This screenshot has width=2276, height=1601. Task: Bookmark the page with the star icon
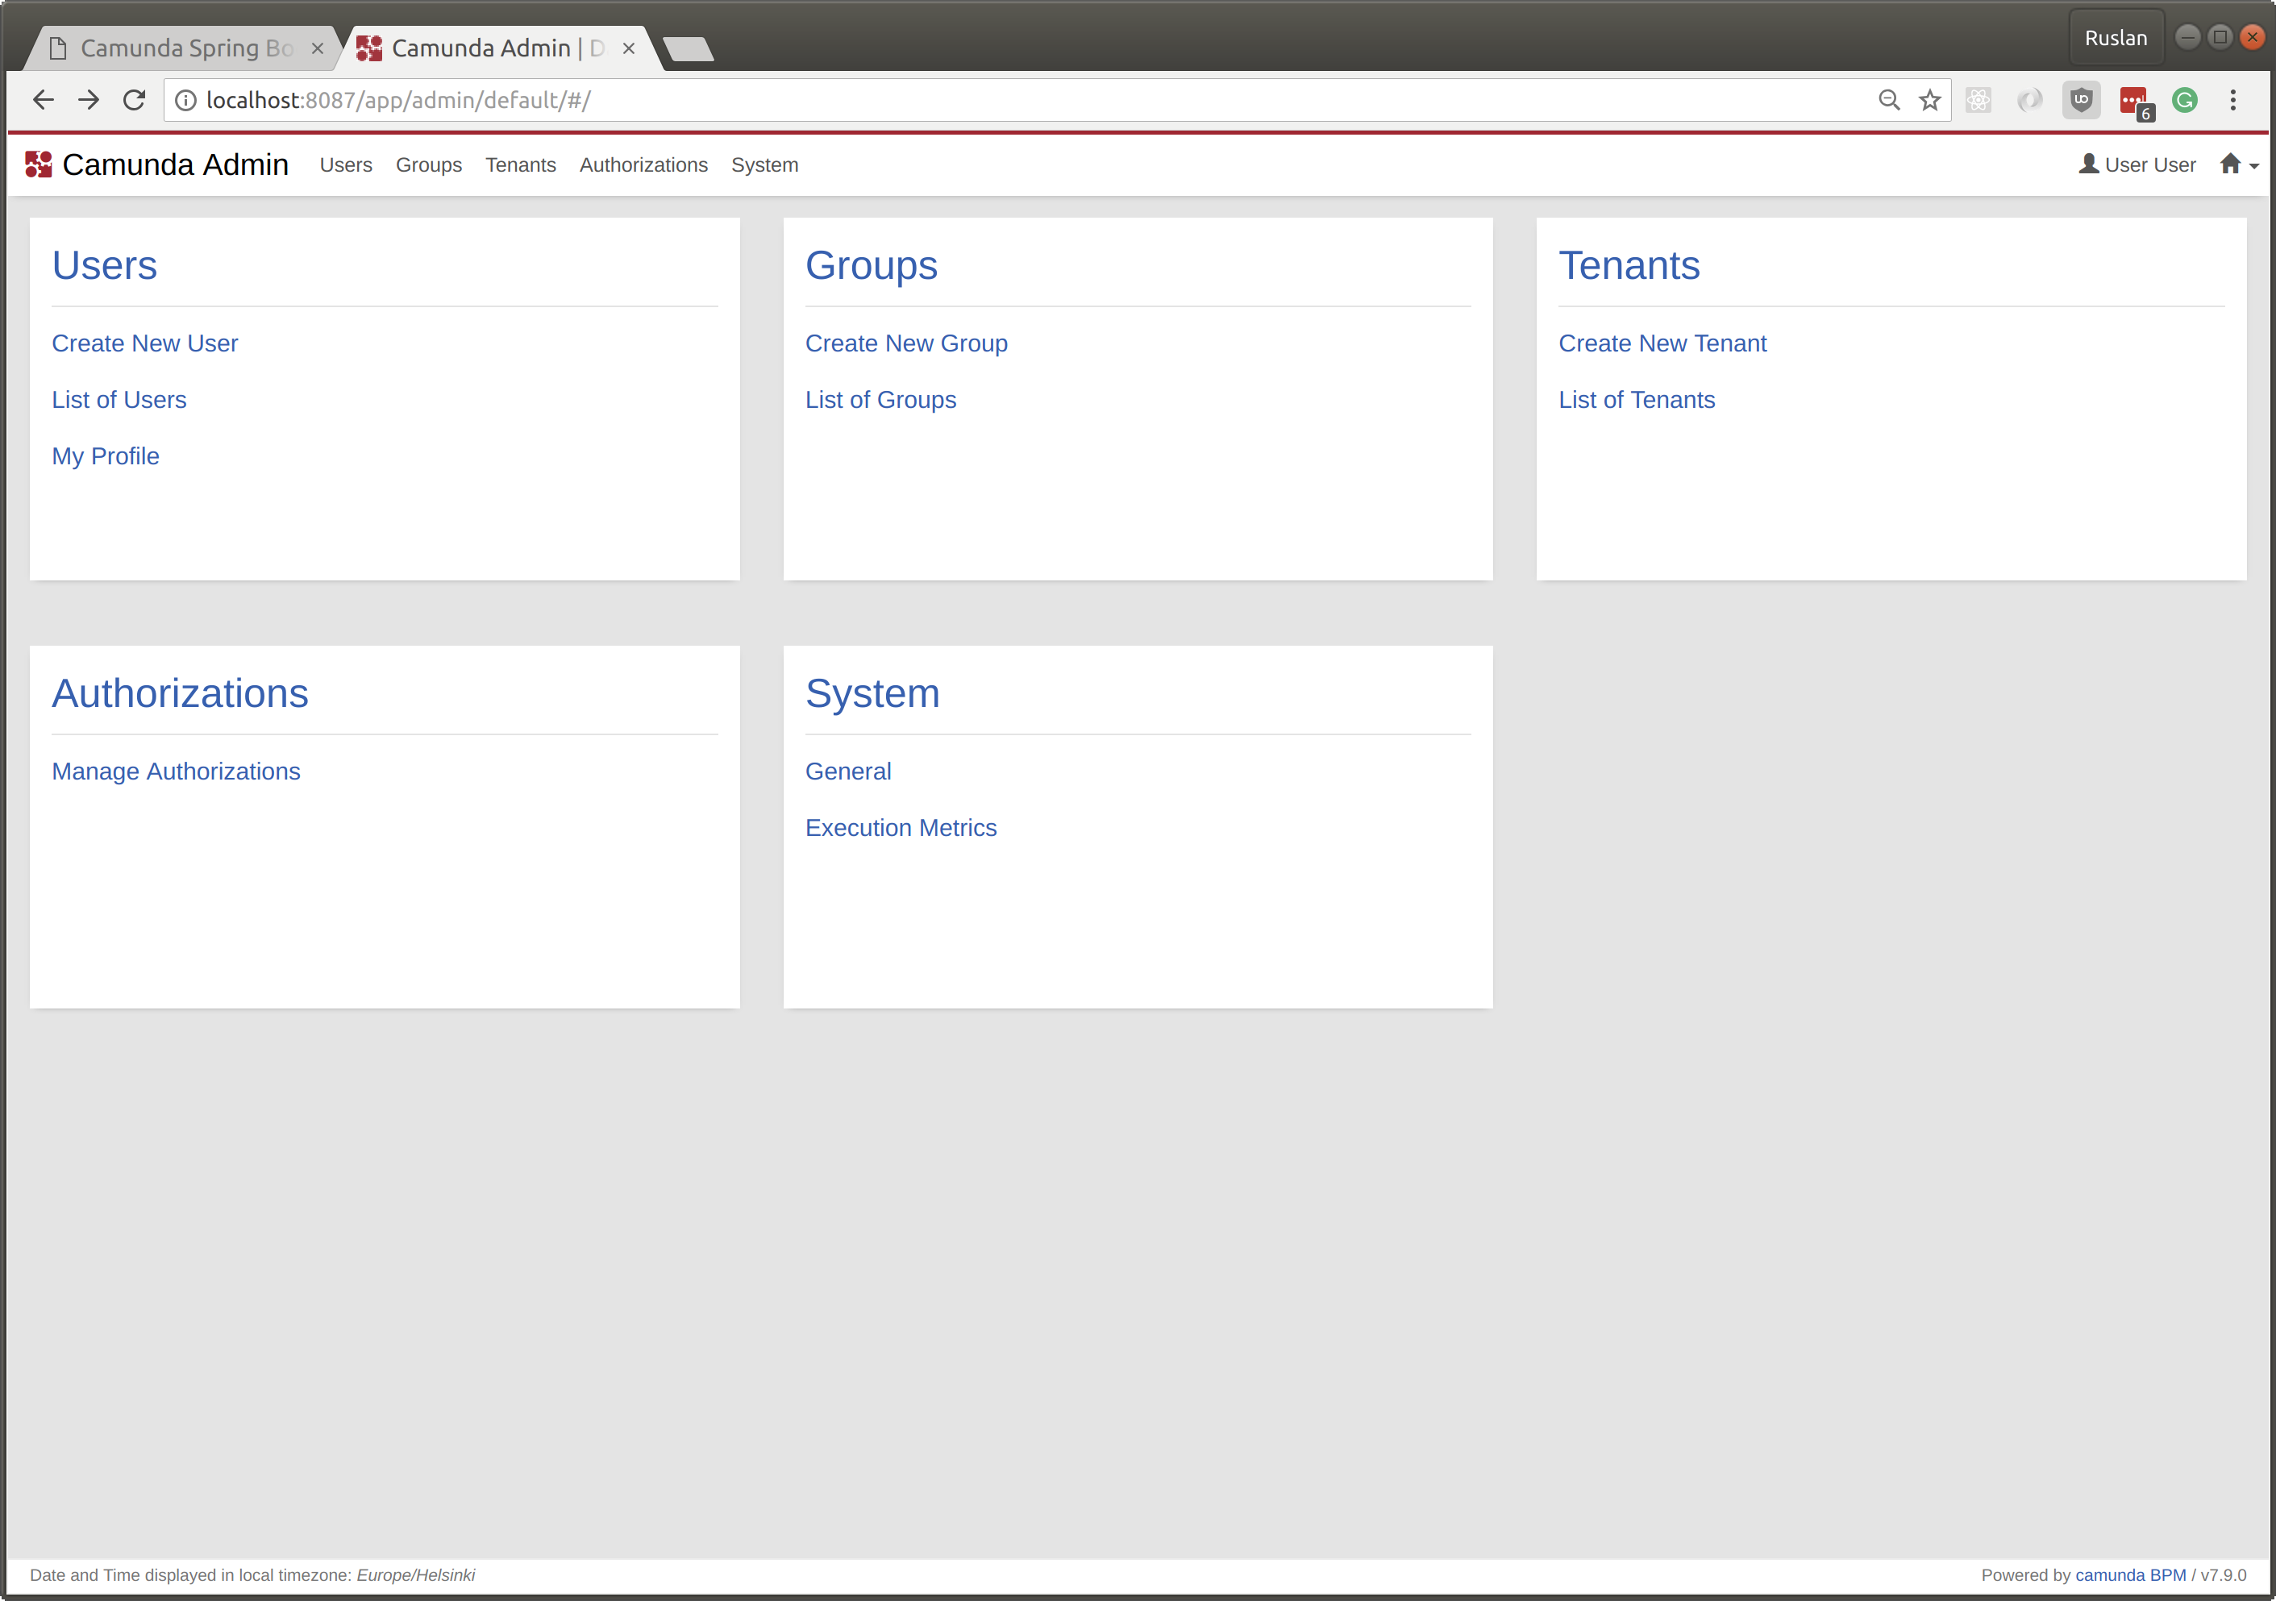coord(1929,100)
